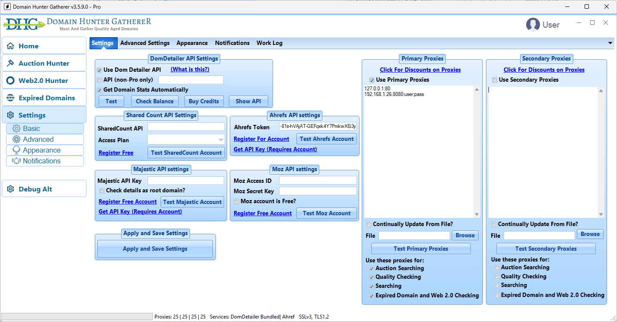Disable Quality Checking under primary proxies
617x322 pixels.
pos(371,277)
